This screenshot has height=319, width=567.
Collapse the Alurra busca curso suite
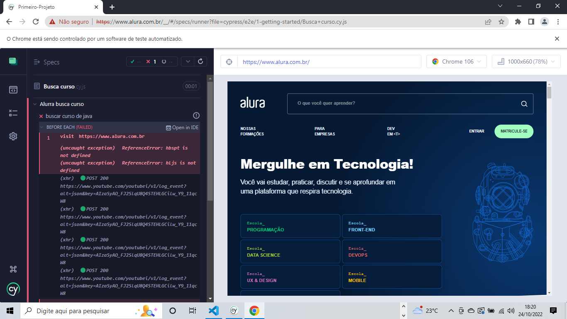(x=62, y=104)
